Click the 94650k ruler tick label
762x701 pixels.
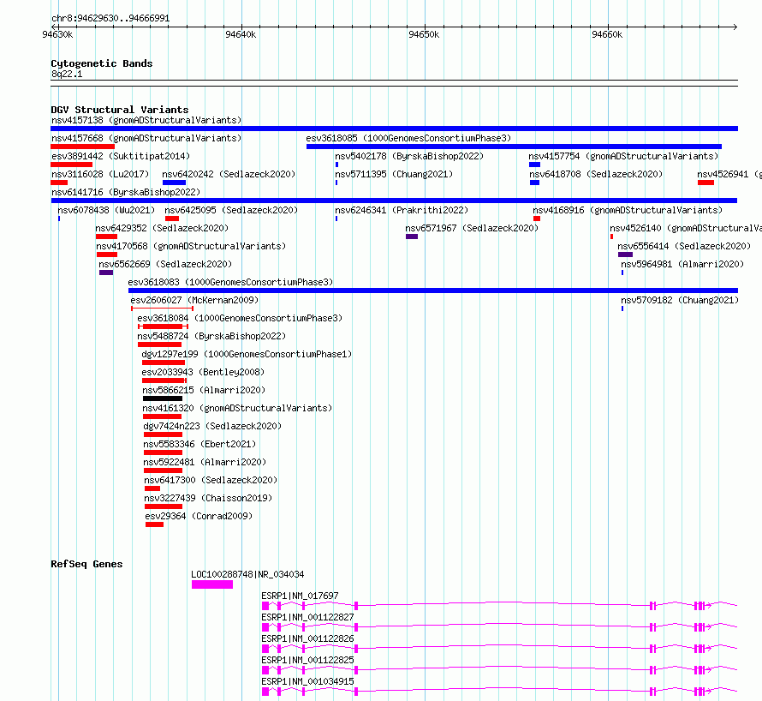(424, 34)
